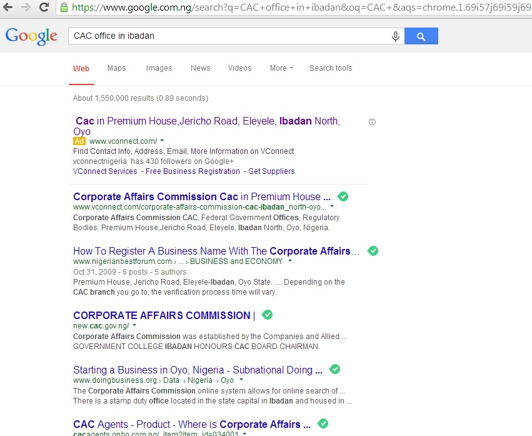The image size is (532, 436).
Task: Click green checkmark beside How To Register result
Action: [373, 251]
